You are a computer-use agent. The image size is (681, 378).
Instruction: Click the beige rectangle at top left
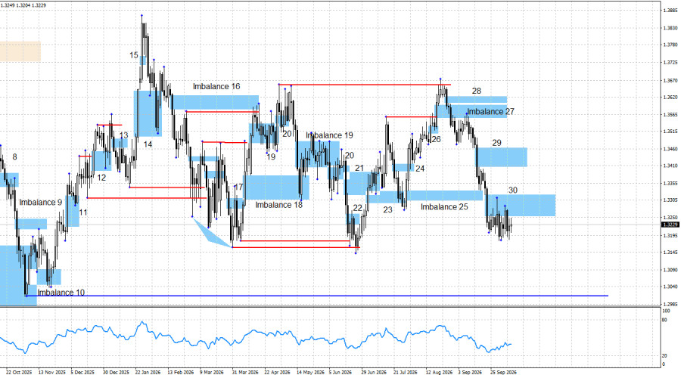click(20, 51)
